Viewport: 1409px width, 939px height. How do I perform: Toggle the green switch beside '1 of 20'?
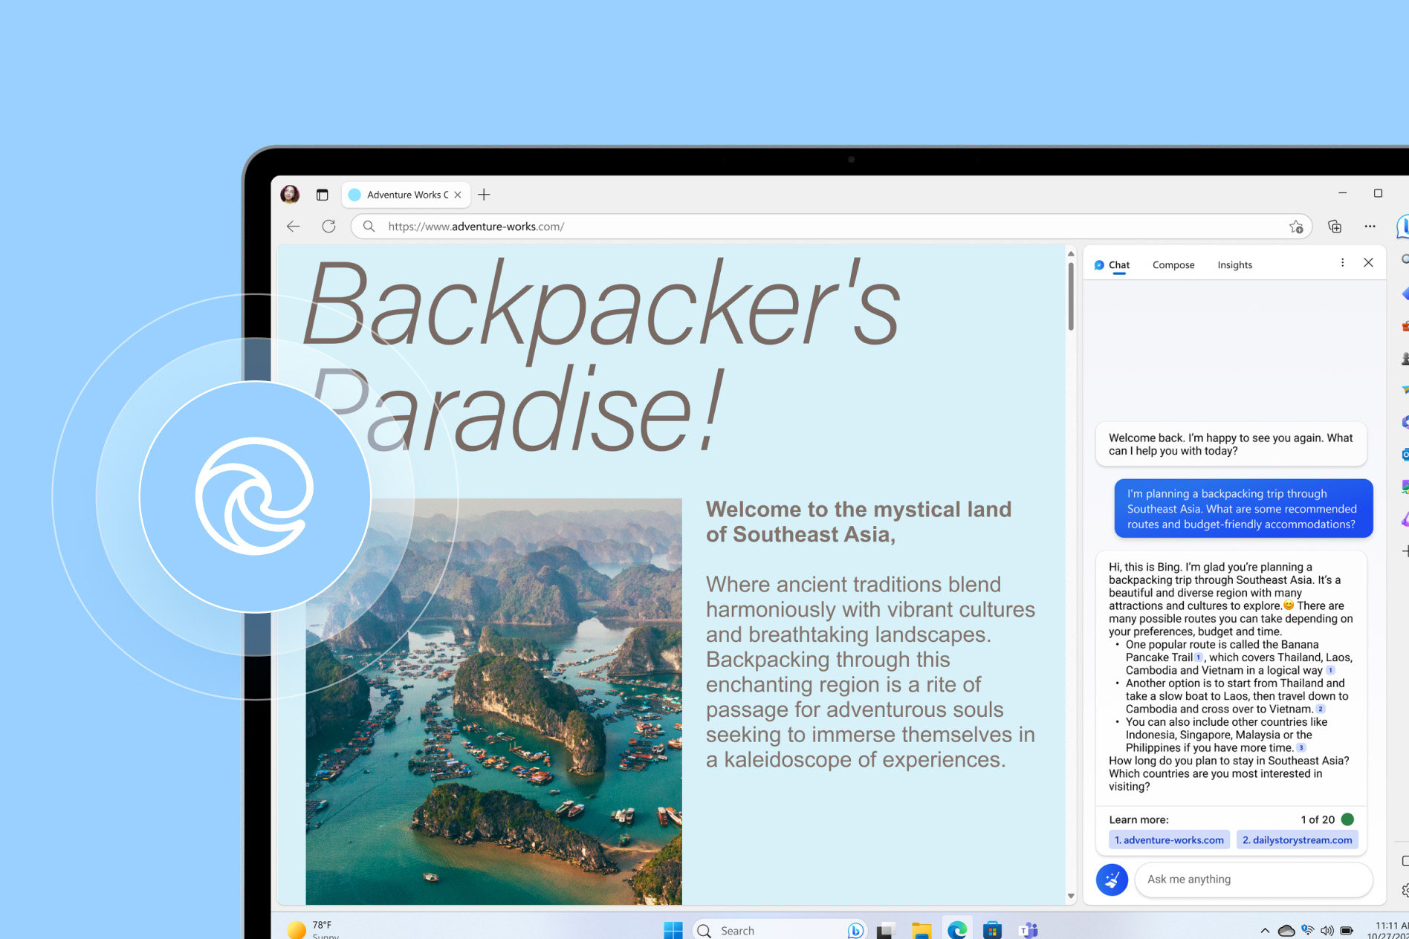pyautogui.click(x=1348, y=819)
